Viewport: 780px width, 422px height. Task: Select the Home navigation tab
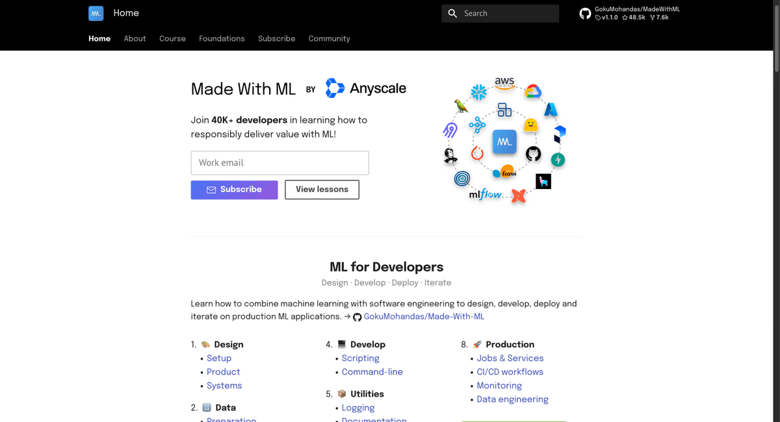[99, 39]
